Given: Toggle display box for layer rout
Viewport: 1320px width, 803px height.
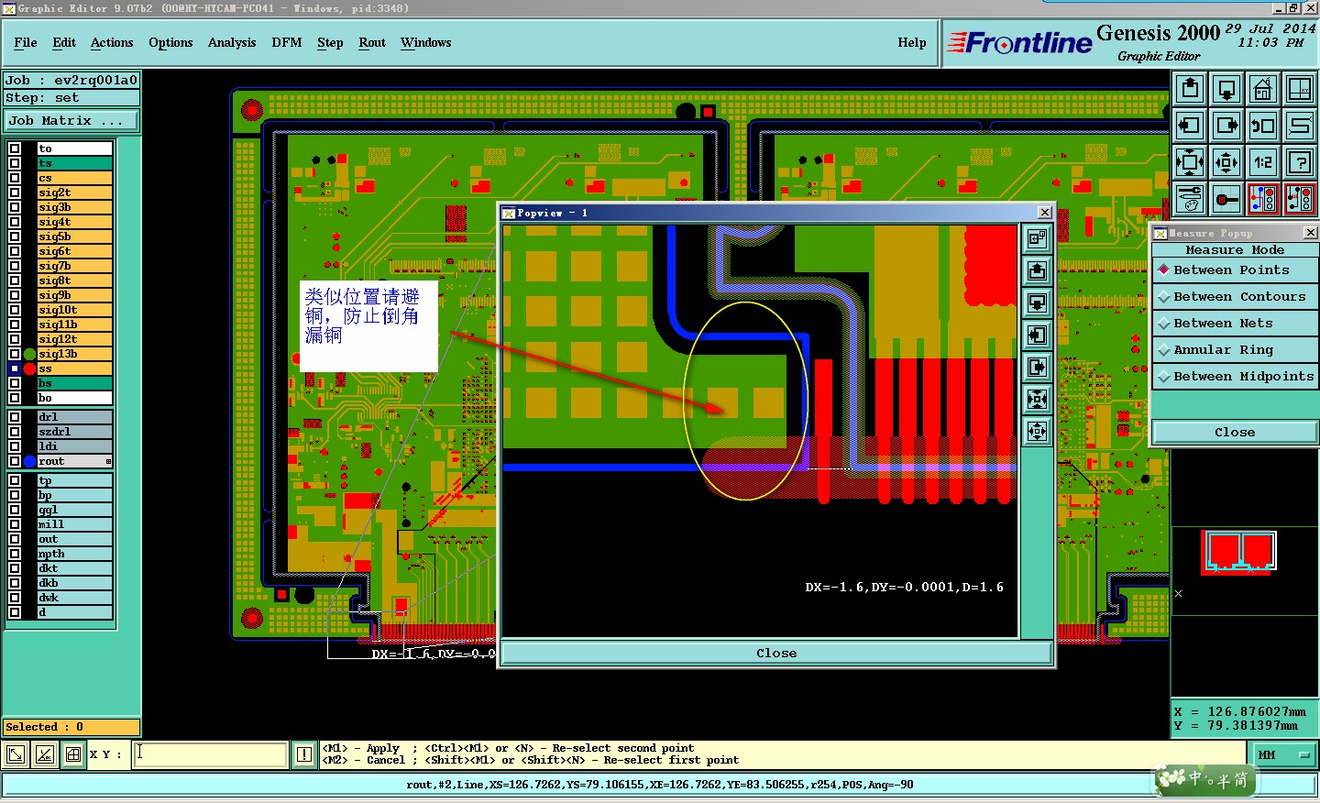Looking at the screenshot, I should [15, 461].
